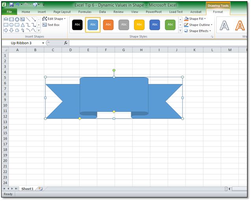Choose the plain rectangle shape
The height and width of the screenshot is (201, 251).
click(6, 25)
